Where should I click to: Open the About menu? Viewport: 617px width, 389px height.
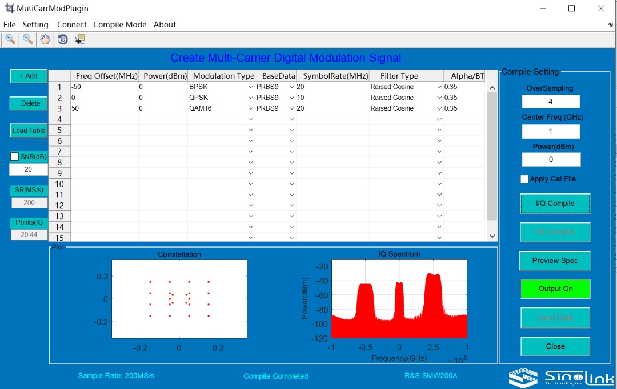point(165,25)
